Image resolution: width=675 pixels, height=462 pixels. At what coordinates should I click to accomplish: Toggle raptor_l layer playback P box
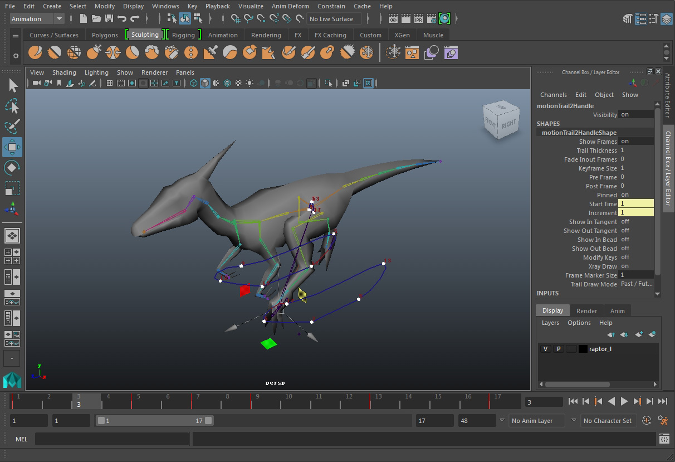click(558, 349)
